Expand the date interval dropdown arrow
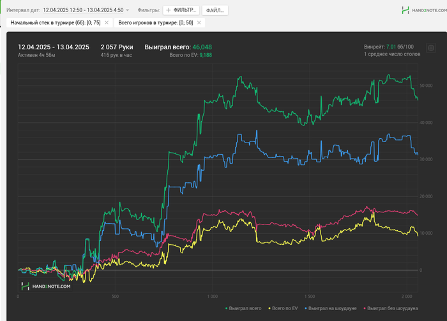 (x=128, y=10)
